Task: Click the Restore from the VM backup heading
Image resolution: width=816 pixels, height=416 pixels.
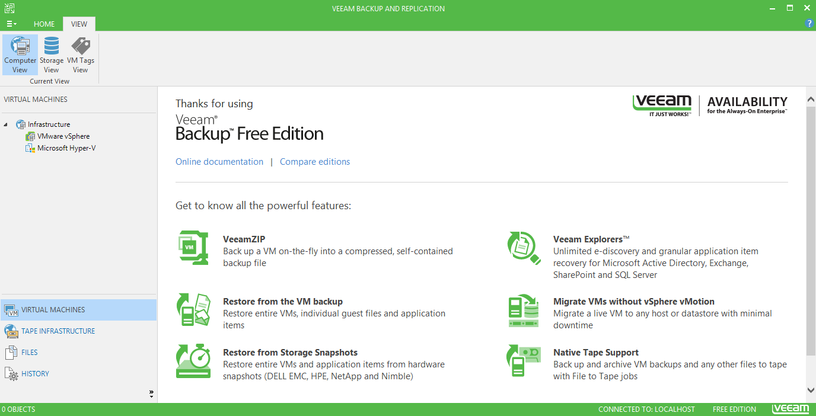Action: pyautogui.click(x=283, y=302)
